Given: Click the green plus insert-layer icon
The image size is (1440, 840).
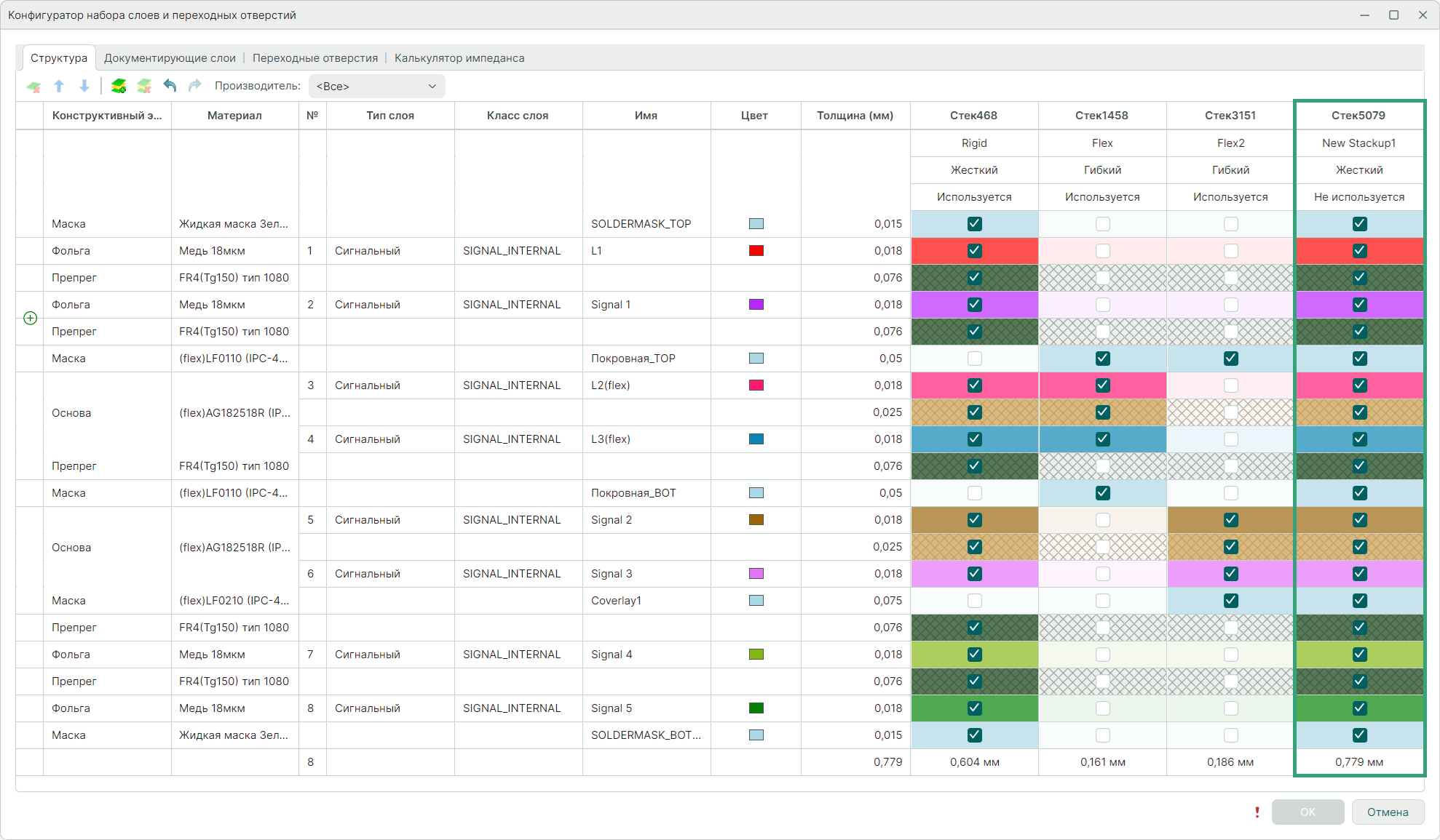Looking at the screenshot, I should pyautogui.click(x=31, y=318).
